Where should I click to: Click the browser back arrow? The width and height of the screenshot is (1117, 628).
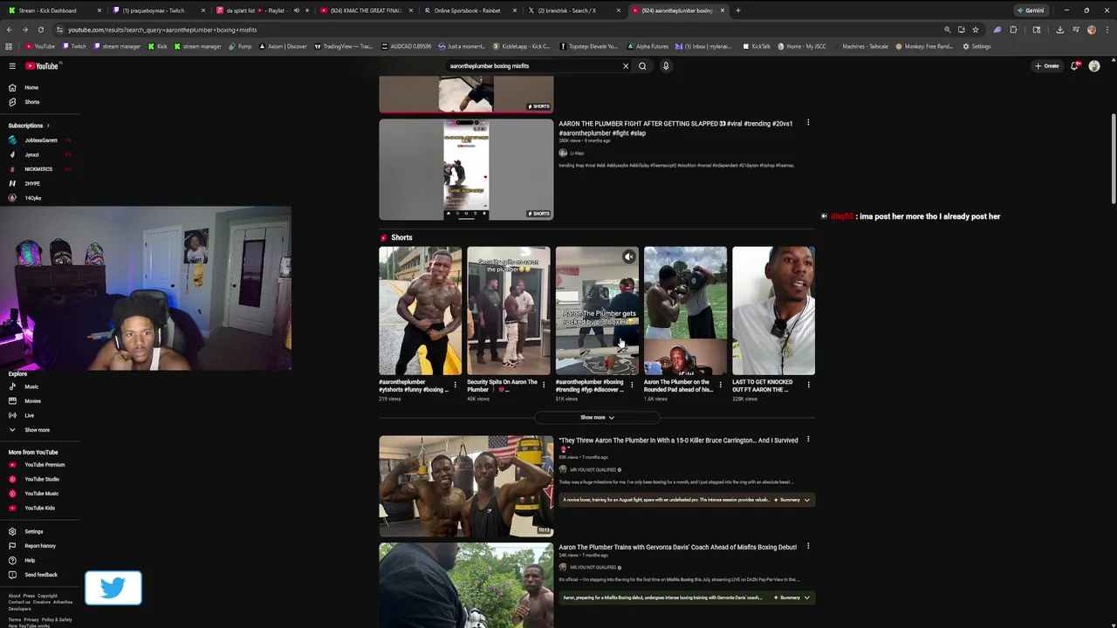[x=10, y=30]
